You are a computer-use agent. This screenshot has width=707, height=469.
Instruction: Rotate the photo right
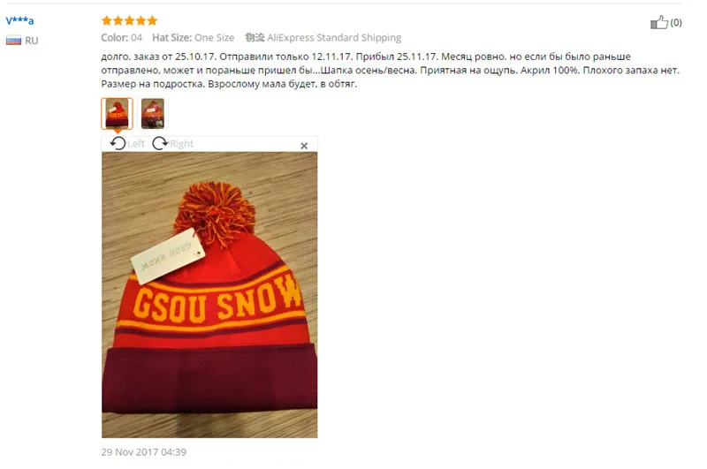[173, 144]
